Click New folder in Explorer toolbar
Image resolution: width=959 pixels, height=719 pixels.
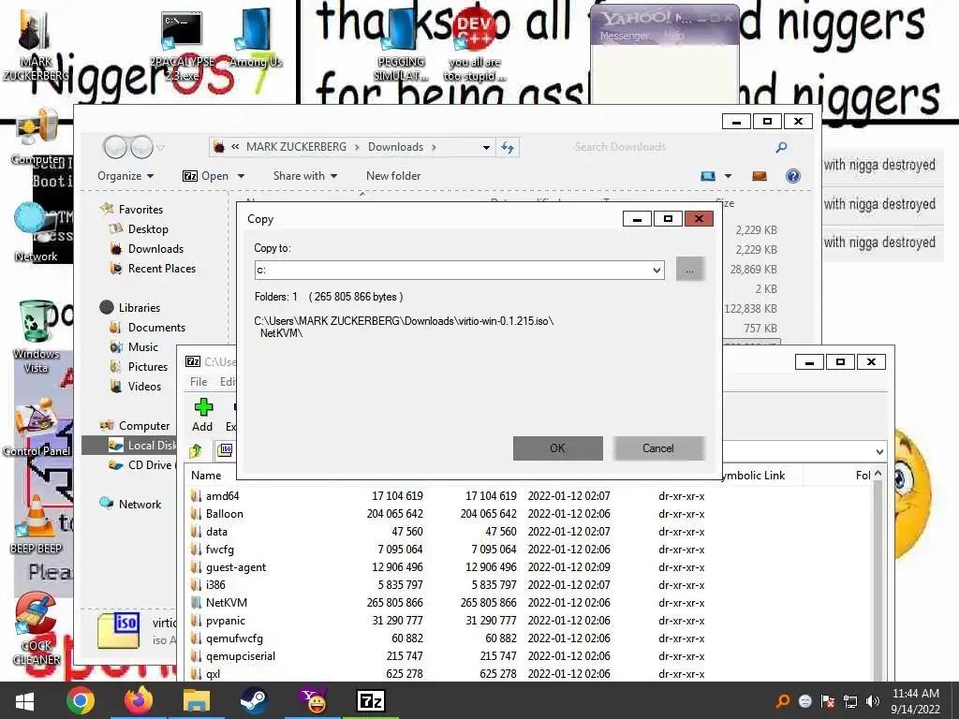pyautogui.click(x=393, y=176)
